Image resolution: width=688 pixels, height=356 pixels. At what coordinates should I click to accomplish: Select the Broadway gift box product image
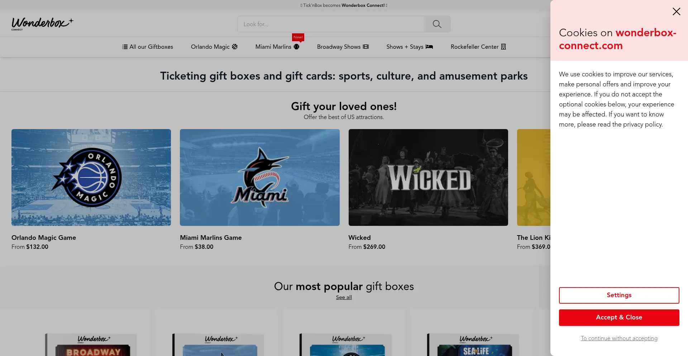point(91,344)
